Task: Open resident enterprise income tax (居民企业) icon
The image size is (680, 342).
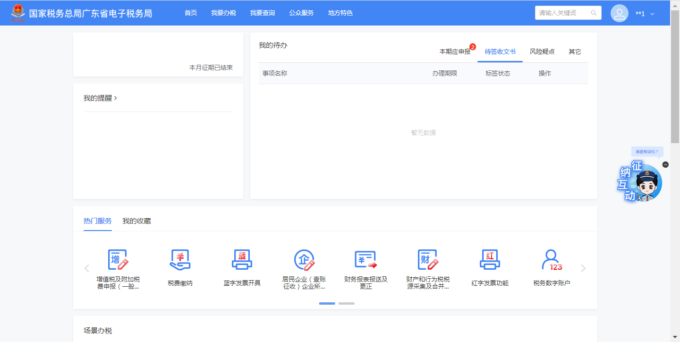Action: (x=304, y=260)
